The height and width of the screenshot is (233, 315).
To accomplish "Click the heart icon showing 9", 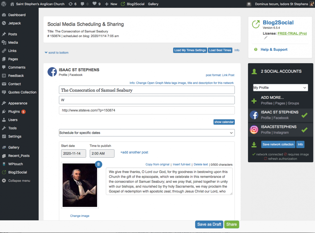I will tap(94, 4).
